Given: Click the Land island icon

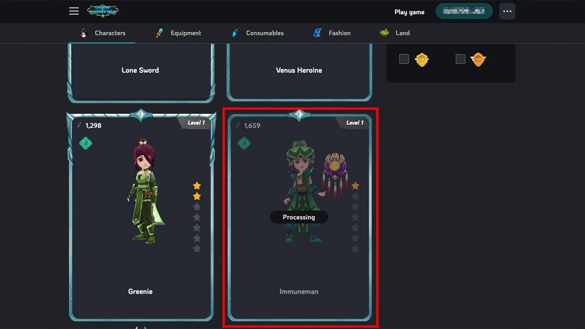Looking at the screenshot, I should pyautogui.click(x=385, y=33).
